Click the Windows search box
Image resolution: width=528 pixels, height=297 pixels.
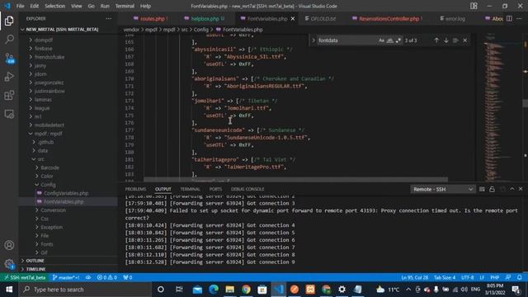[86, 290]
